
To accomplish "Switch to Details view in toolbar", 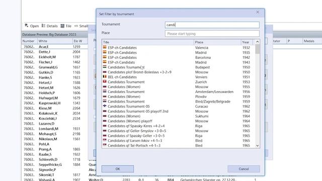I will pos(50,26).
